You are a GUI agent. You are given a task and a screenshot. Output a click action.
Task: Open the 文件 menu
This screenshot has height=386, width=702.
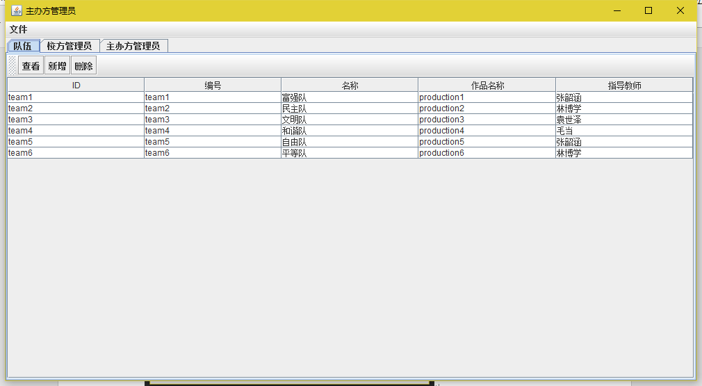click(18, 29)
